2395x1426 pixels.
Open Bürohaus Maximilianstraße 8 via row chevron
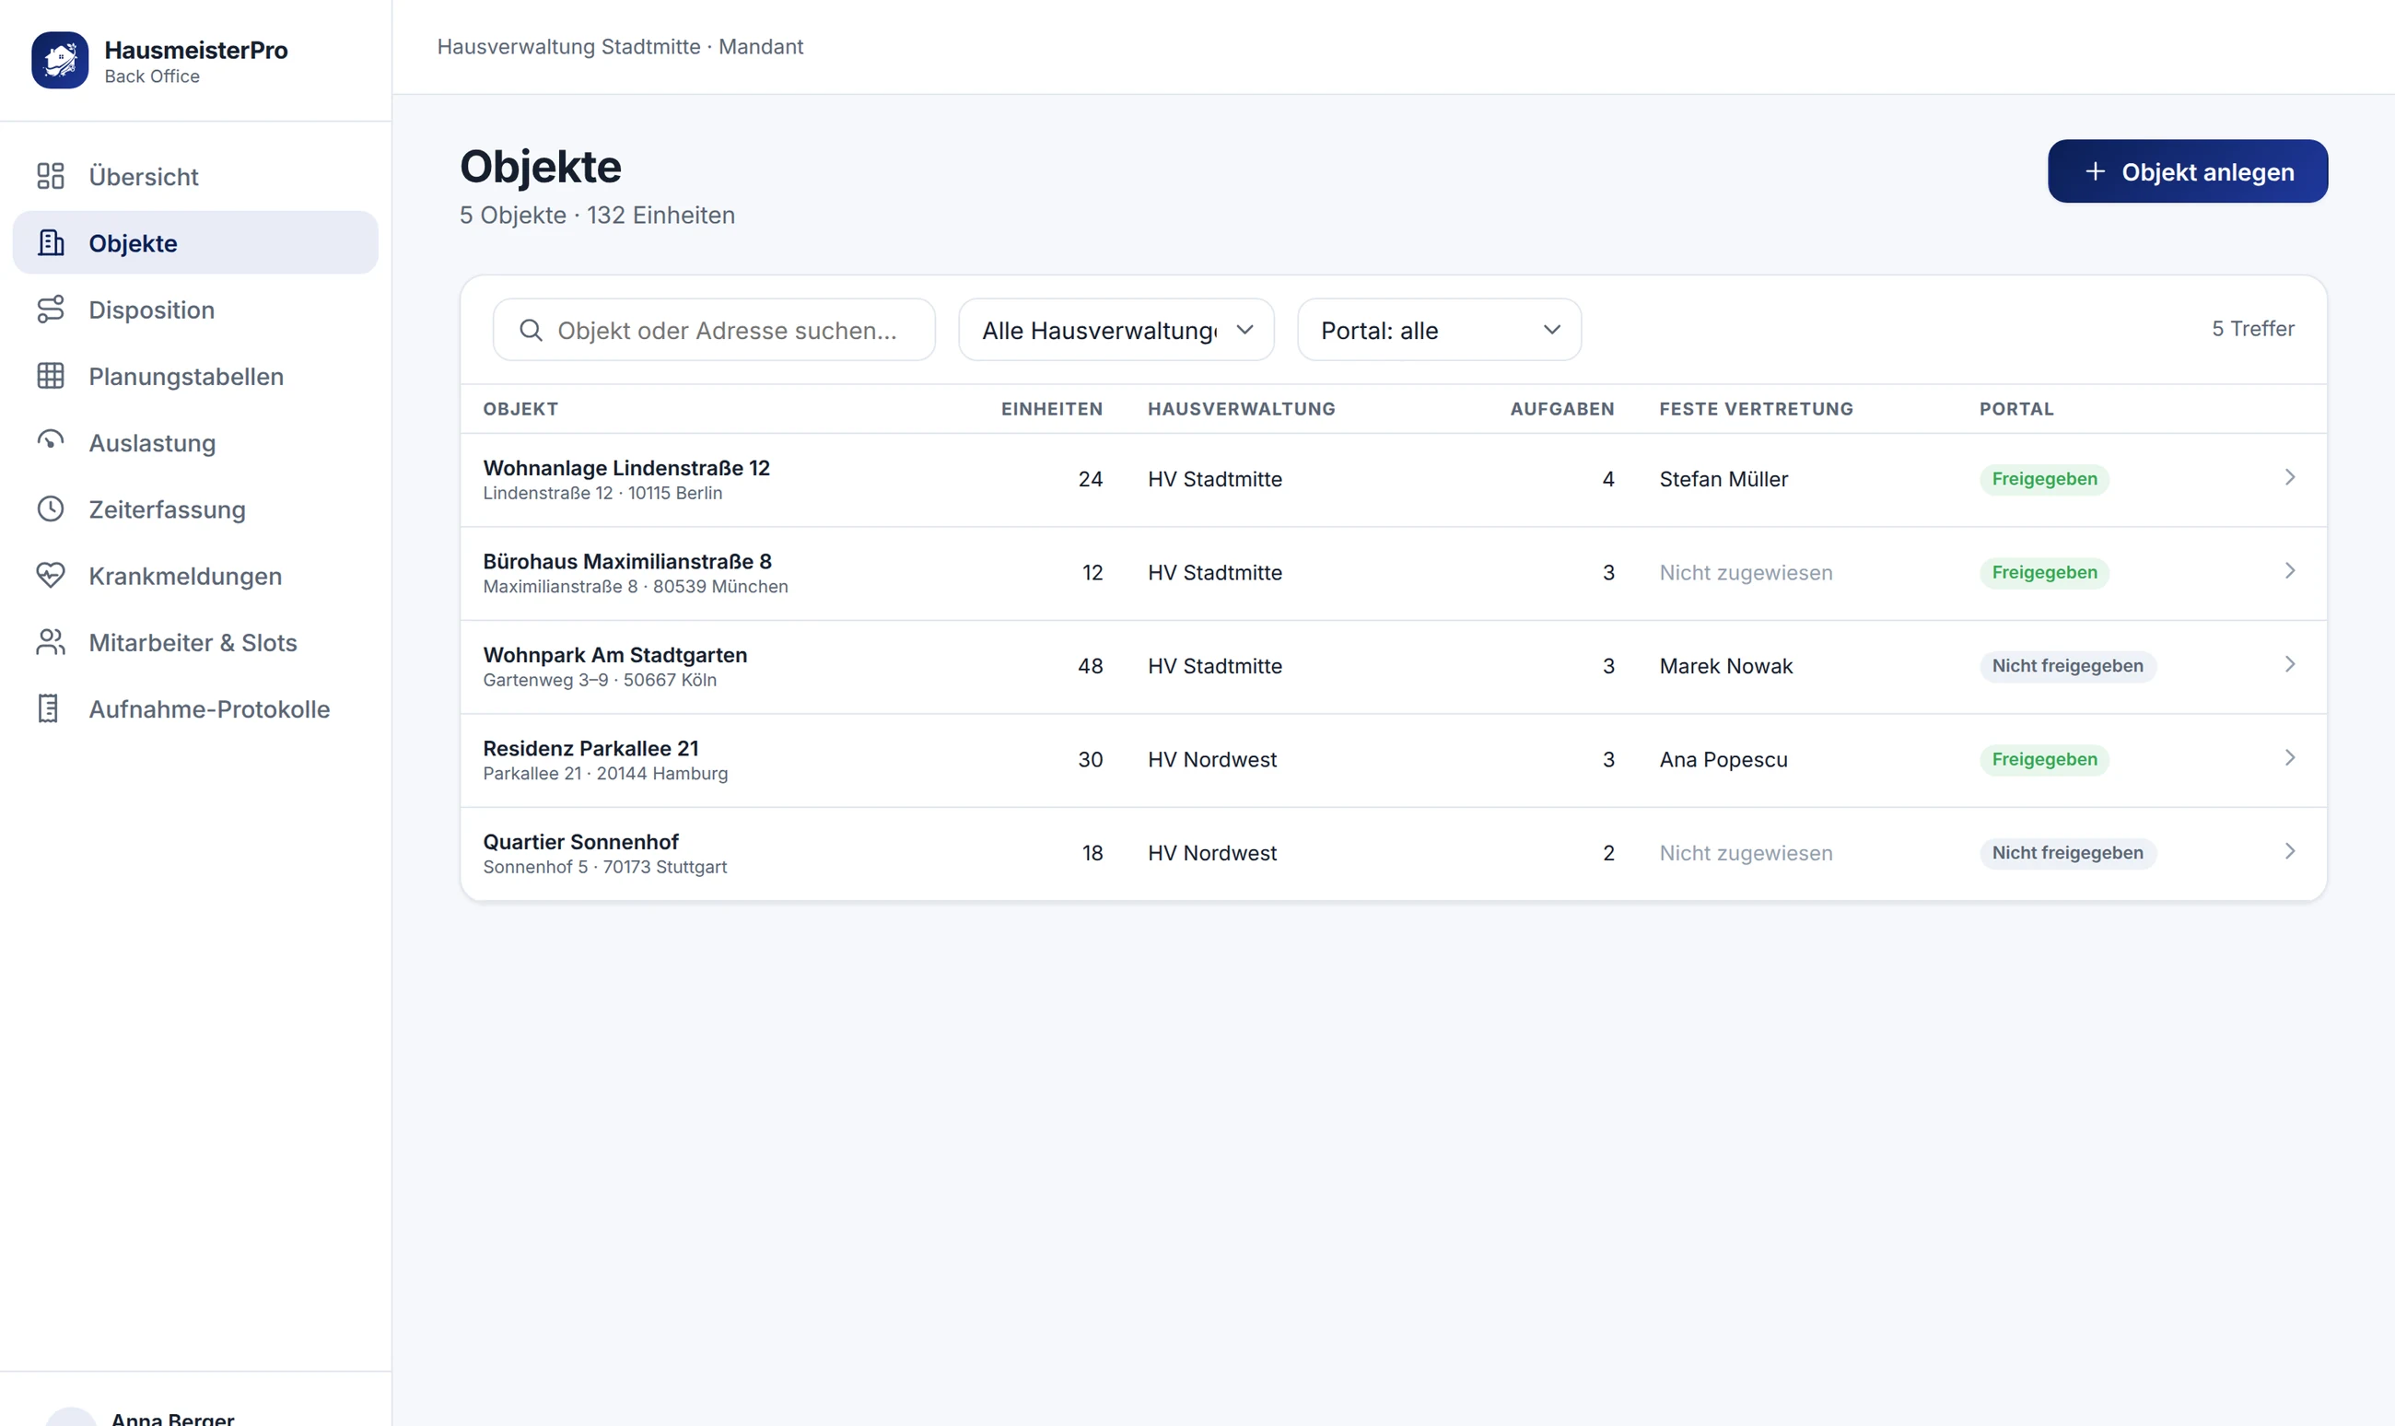point(2289,571)
